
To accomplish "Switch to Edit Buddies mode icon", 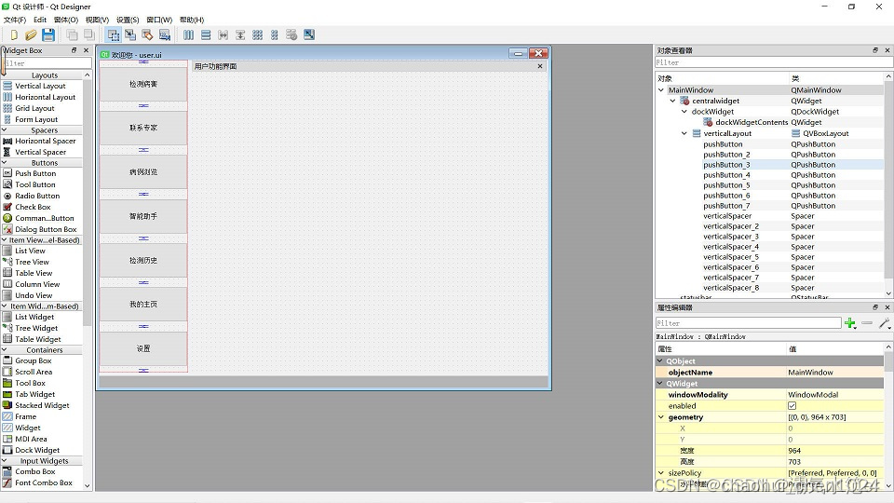I will click(x=148, y=34).
